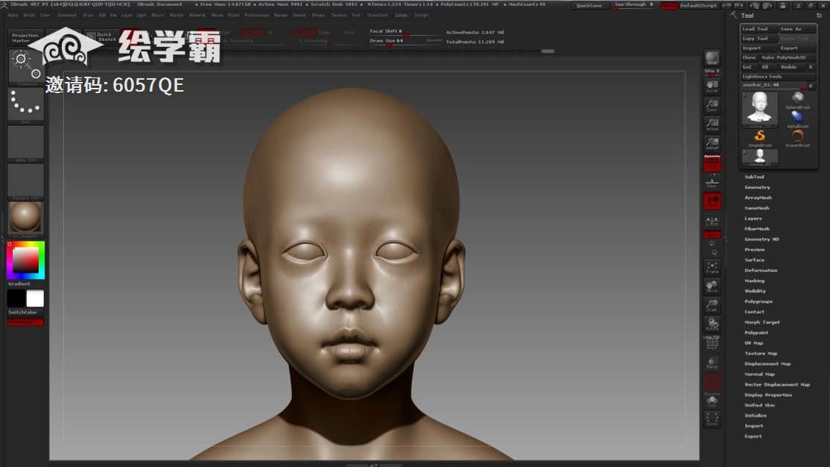Toggle Dynamic perspective button
Screen dimensions: 830x467
(712, 163)
